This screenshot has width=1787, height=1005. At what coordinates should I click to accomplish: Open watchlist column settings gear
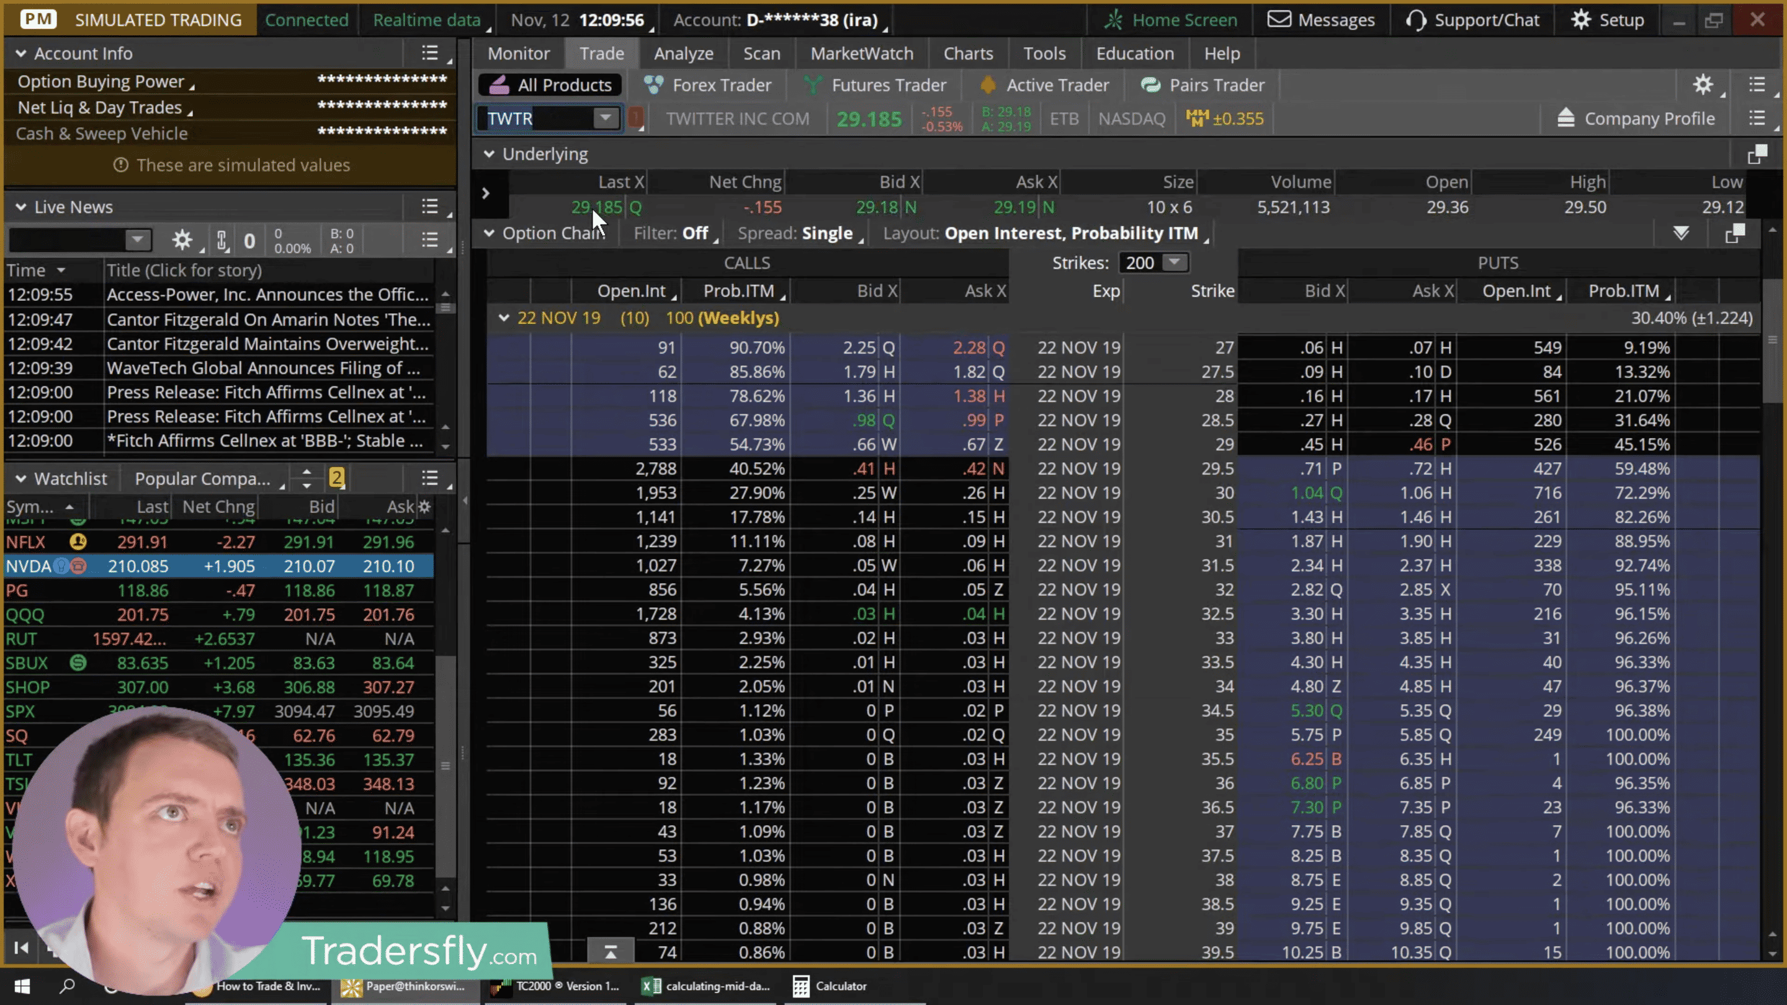click(x=424, y=507)
